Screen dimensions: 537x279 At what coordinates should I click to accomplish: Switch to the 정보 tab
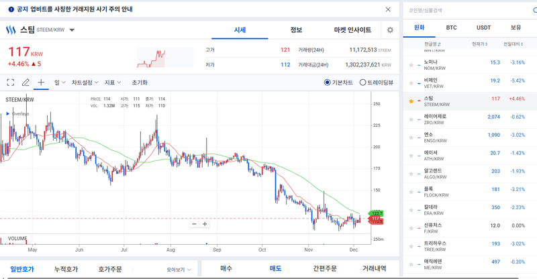click(x=296, y=30)
